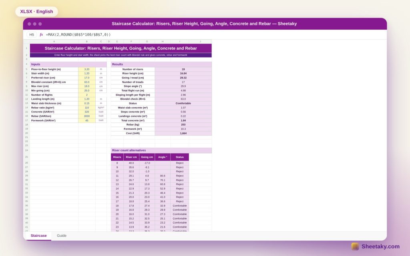
Task: Select the H5 cell reference box
Action: 32,34
